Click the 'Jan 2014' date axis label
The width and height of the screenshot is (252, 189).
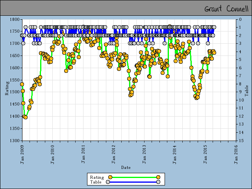tap(175, 154)
